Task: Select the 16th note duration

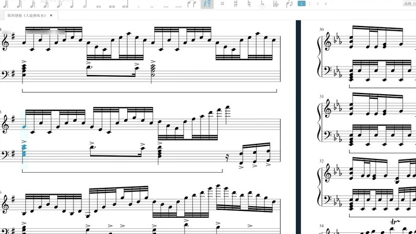Action: click(46, 3)
